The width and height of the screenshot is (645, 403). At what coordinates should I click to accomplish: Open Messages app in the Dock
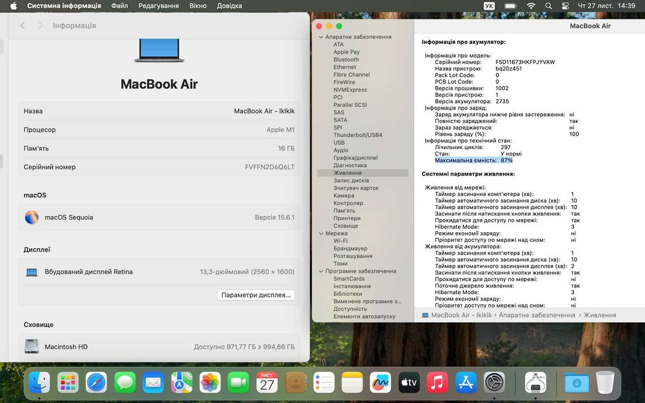pos(124,382)
